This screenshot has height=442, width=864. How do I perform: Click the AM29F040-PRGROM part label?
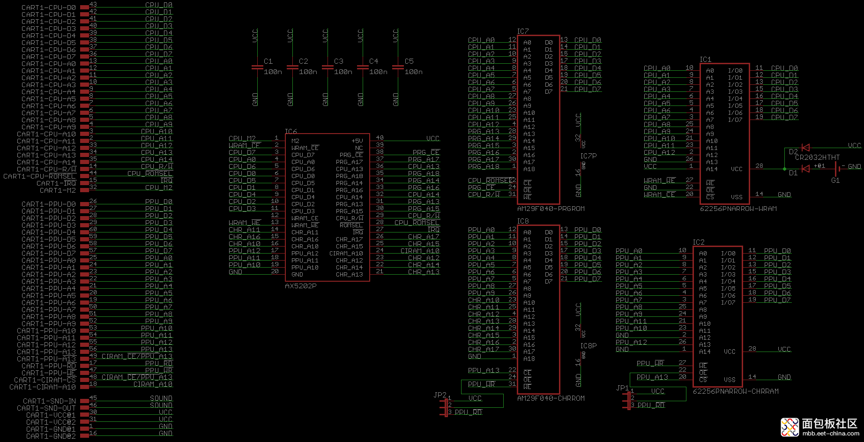551,209
